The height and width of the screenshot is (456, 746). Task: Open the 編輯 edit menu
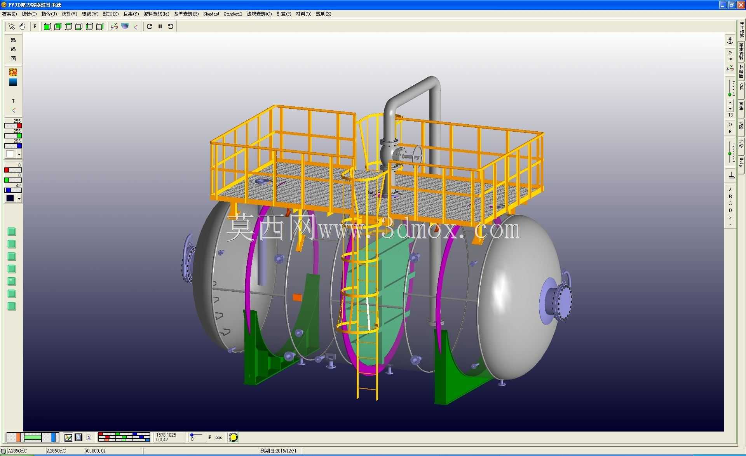point(29,14)
